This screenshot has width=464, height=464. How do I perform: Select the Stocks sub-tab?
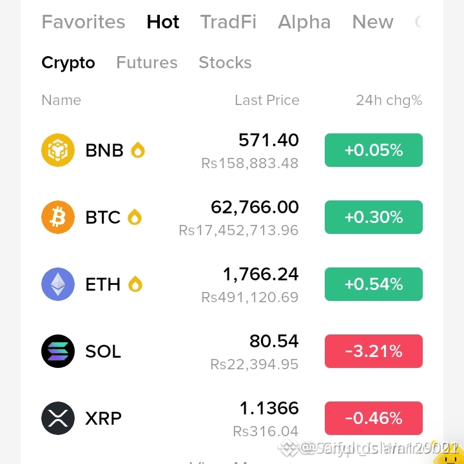pos(225,63)
